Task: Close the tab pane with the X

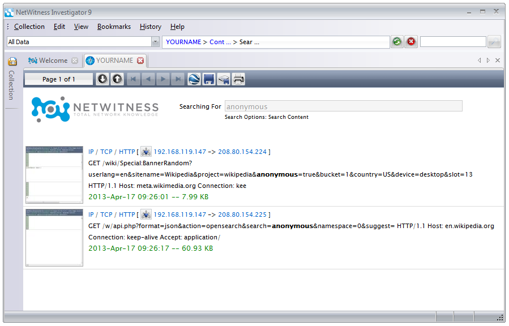Action: pyautogui.click(x=497, y=61)
